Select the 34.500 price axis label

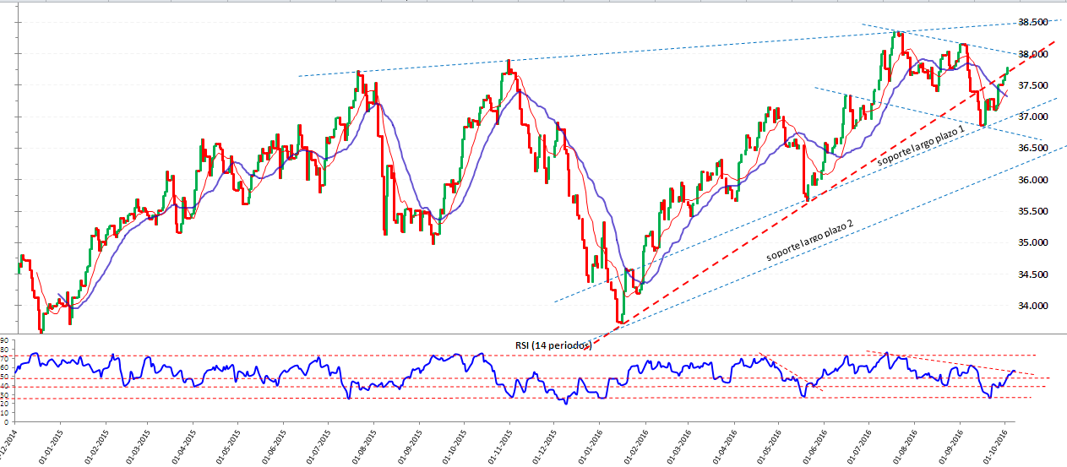1034,274
